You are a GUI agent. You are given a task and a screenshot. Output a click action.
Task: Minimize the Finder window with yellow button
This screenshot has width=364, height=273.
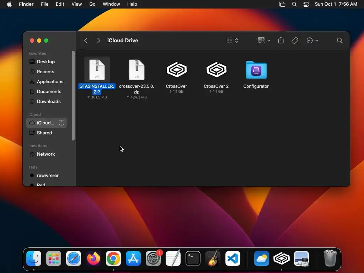point(39,41)
